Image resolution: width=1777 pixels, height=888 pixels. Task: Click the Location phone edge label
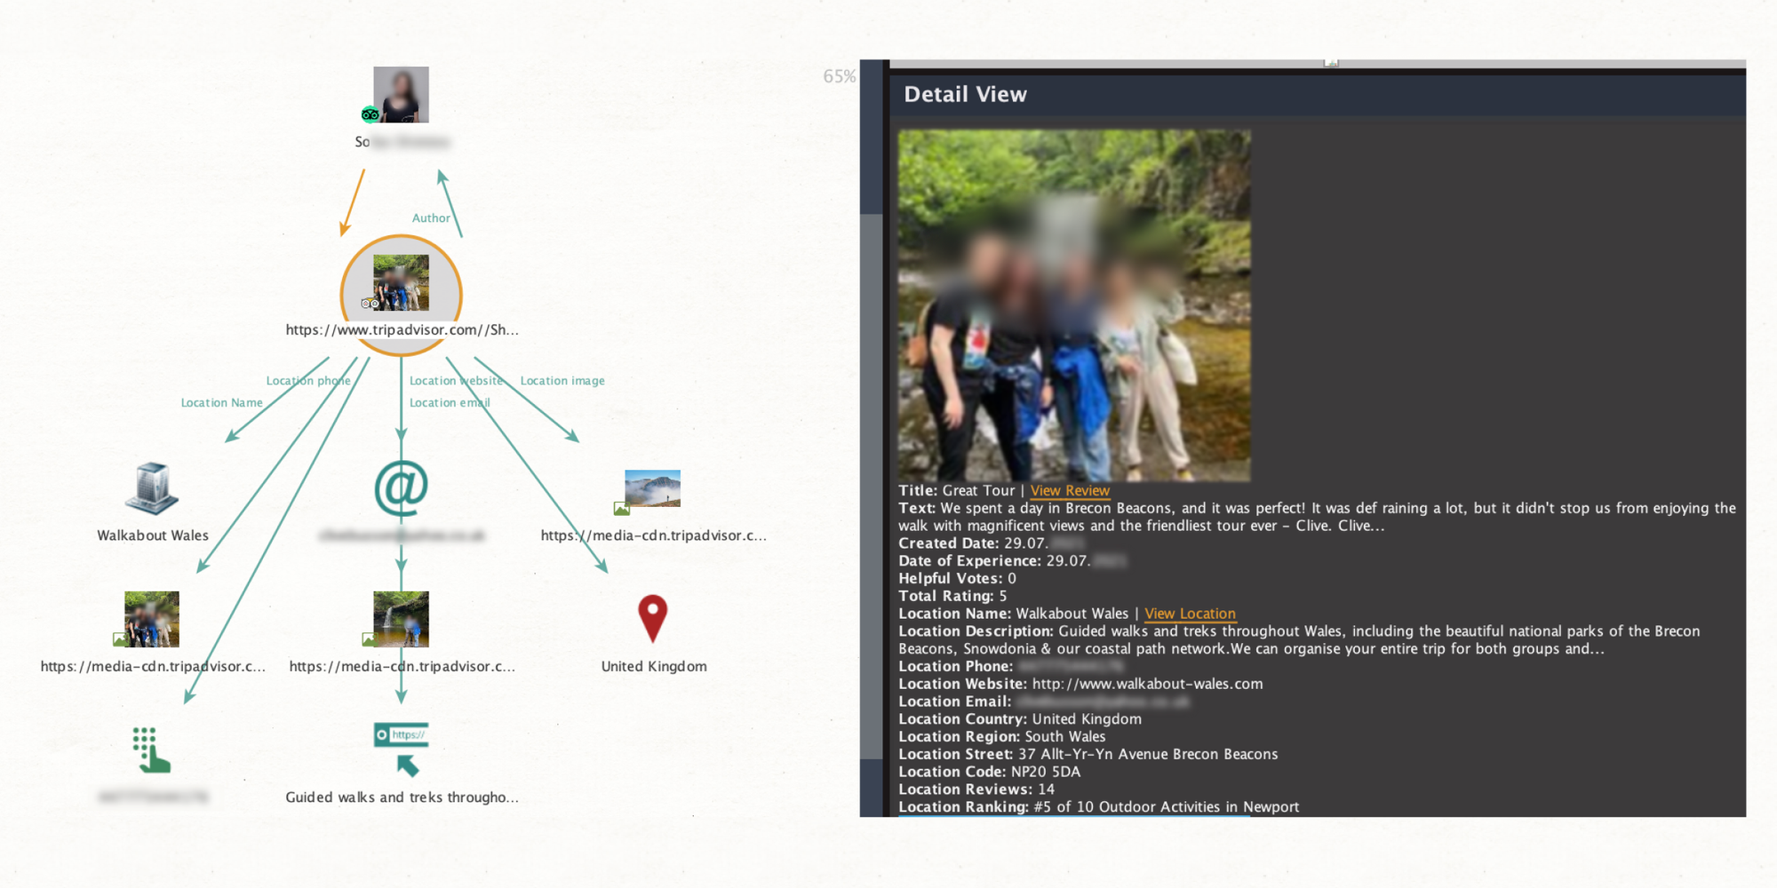(308, 380)
